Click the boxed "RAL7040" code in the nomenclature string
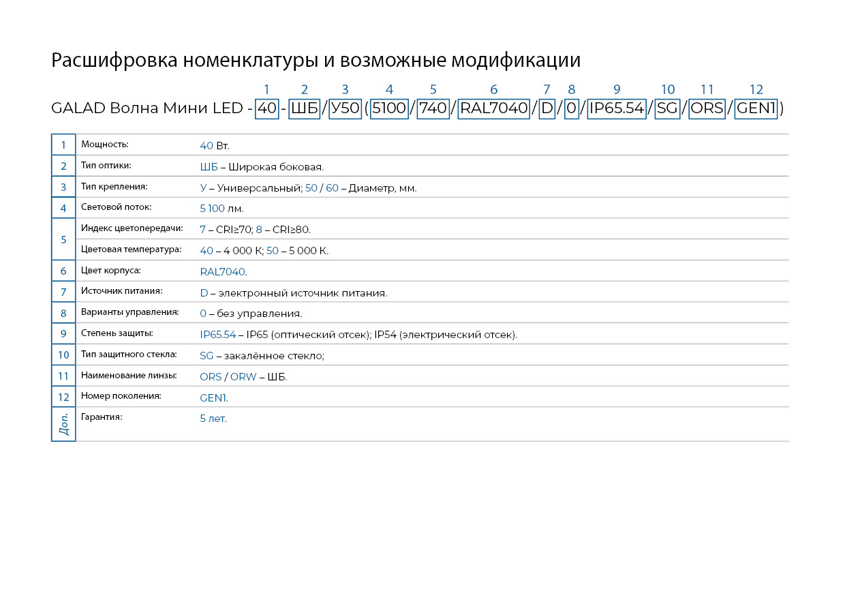845x604 pixels. (494, 108)
